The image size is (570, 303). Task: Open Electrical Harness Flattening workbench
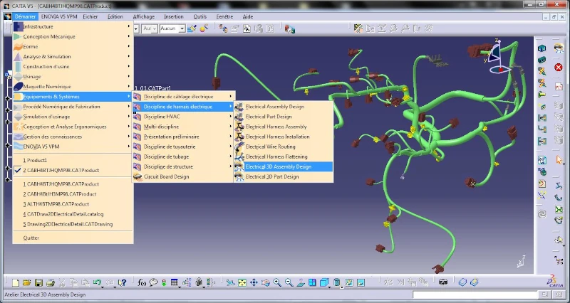(277, 156)
